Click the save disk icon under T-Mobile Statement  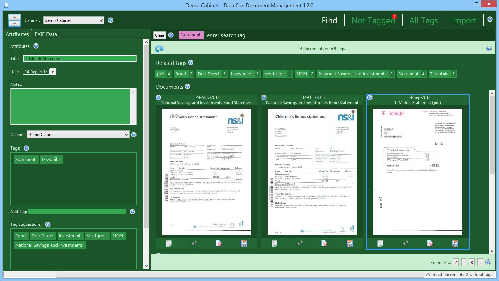coord(455,244)
